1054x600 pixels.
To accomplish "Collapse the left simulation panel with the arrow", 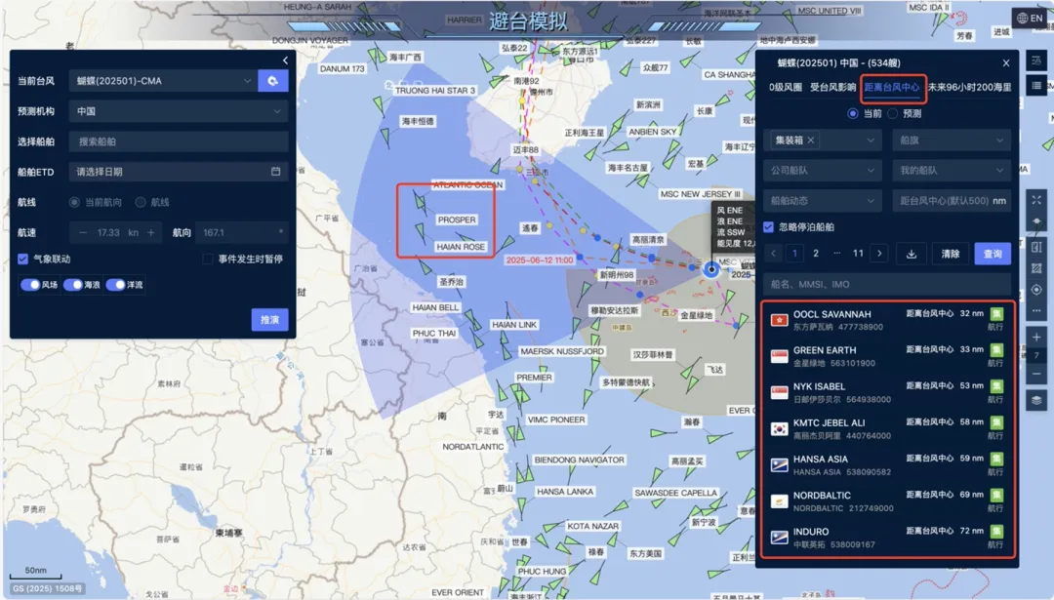I will point(285,60).
